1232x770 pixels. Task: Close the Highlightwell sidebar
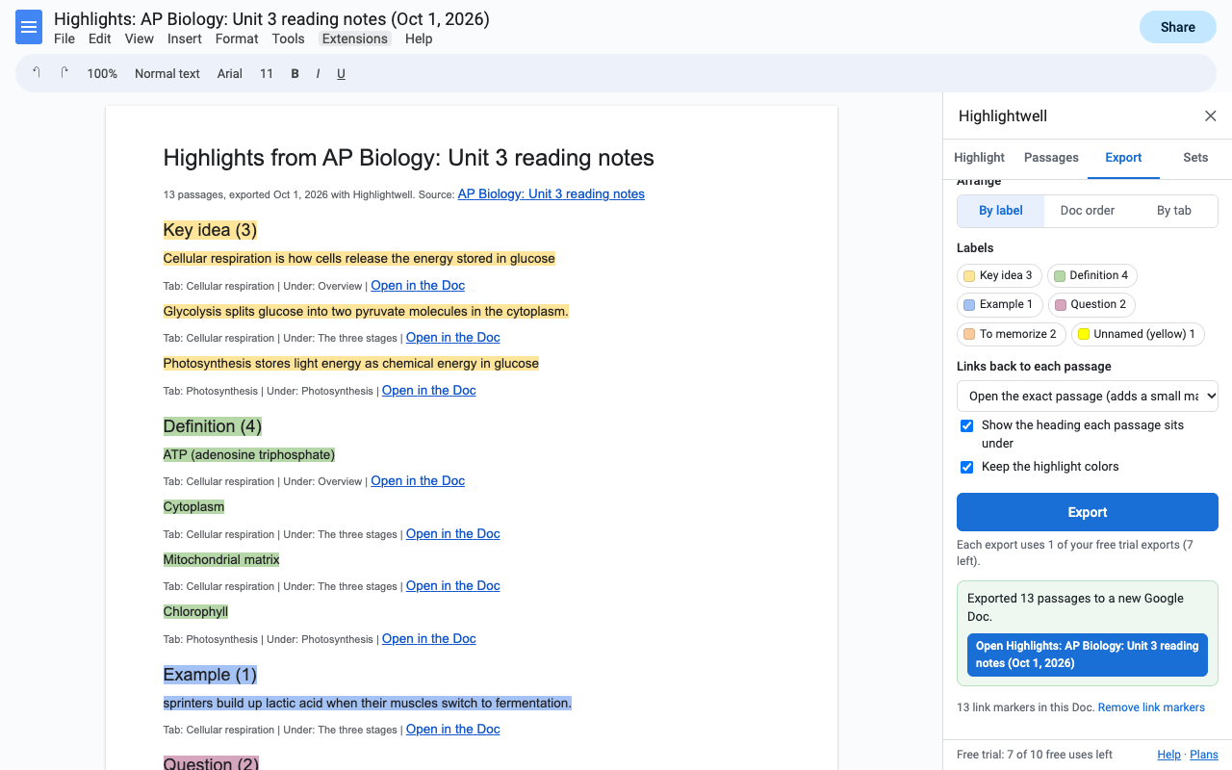pyautogui.click(x=1211, y=116)
